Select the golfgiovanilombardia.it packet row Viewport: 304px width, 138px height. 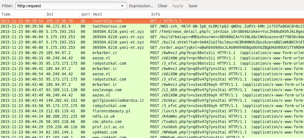tap(118, 100)
